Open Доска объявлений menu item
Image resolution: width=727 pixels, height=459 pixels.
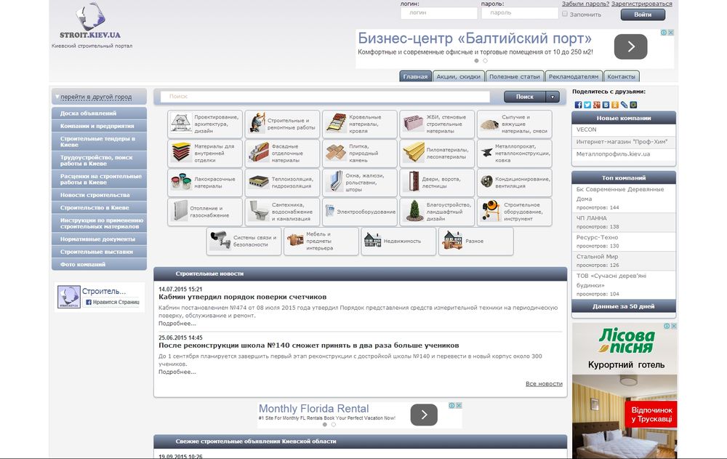click(x=99, y=113)
